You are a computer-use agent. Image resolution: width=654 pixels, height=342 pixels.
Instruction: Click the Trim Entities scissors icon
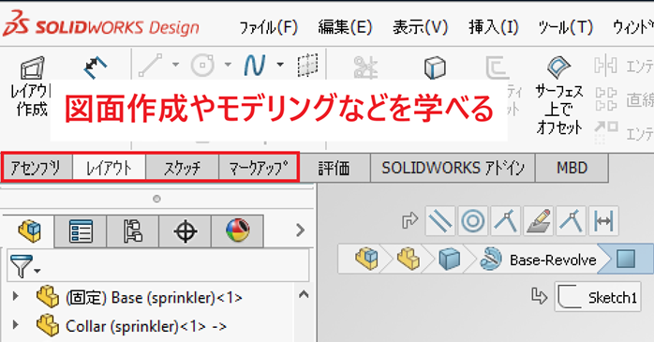(365, 67)
